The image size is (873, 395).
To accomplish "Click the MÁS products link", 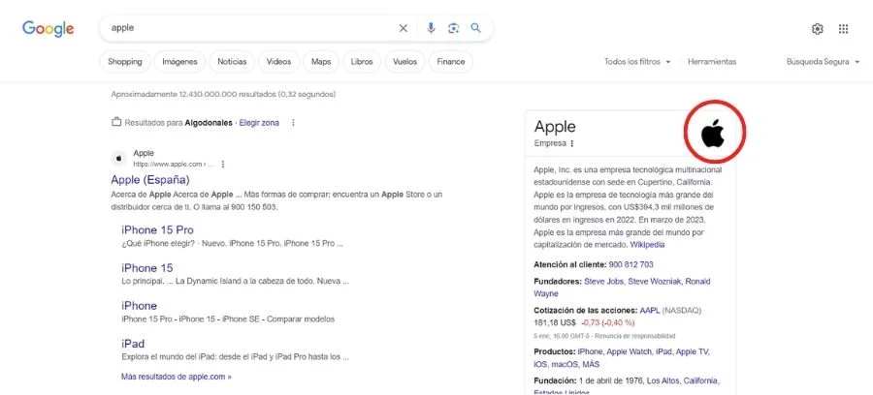I will tap(591, 364).
